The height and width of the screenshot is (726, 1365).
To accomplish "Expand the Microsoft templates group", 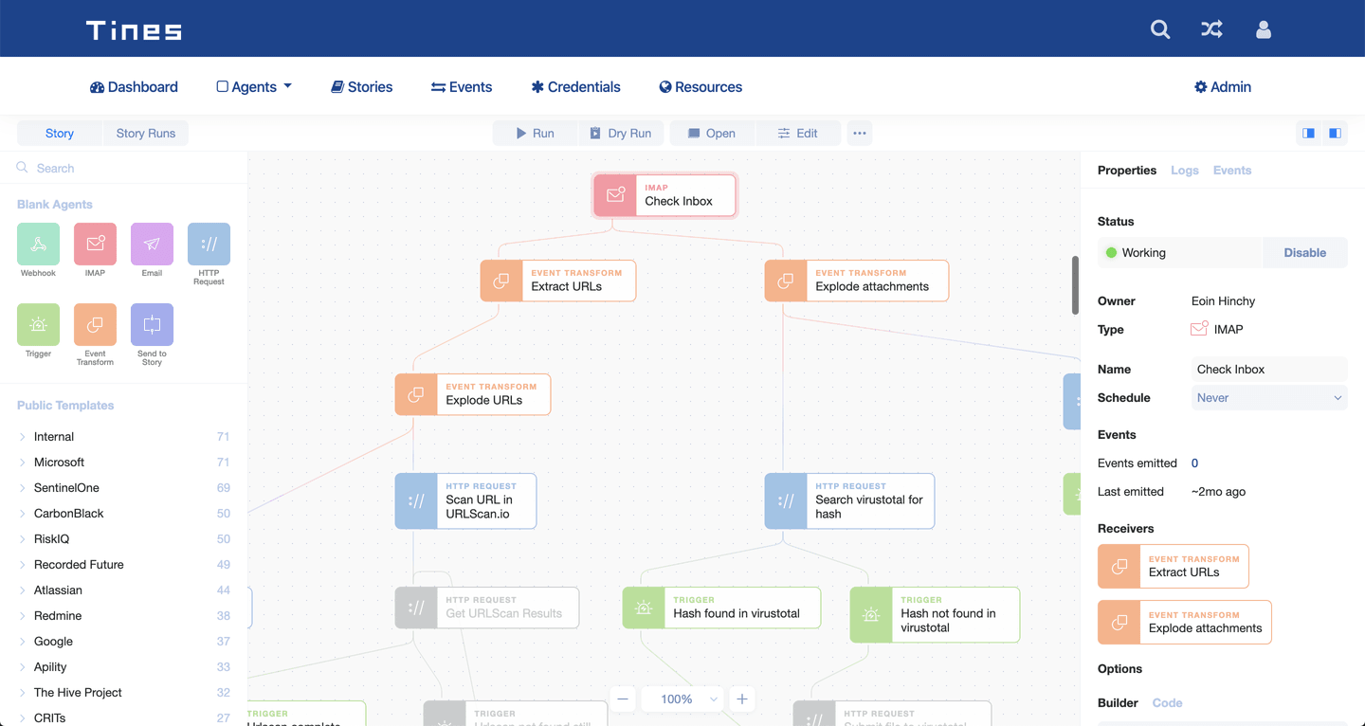I will [59, 463].
